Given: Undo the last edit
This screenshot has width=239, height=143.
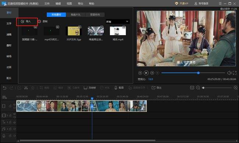Looking at the screenshot, I should (x=4, y=88).
